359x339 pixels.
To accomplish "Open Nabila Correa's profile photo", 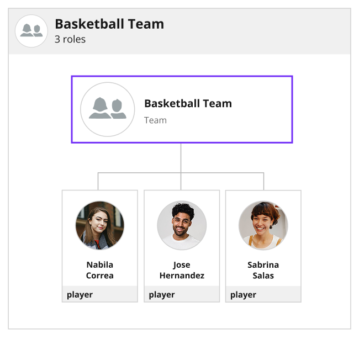I will [100, 225].
